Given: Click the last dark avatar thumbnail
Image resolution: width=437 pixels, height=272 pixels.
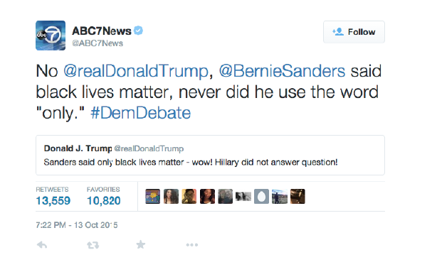Looking at the screenshot, I should 298,196.
